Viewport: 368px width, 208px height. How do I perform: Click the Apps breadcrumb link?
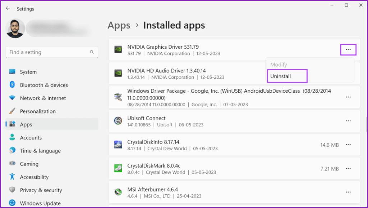[119, 25]
